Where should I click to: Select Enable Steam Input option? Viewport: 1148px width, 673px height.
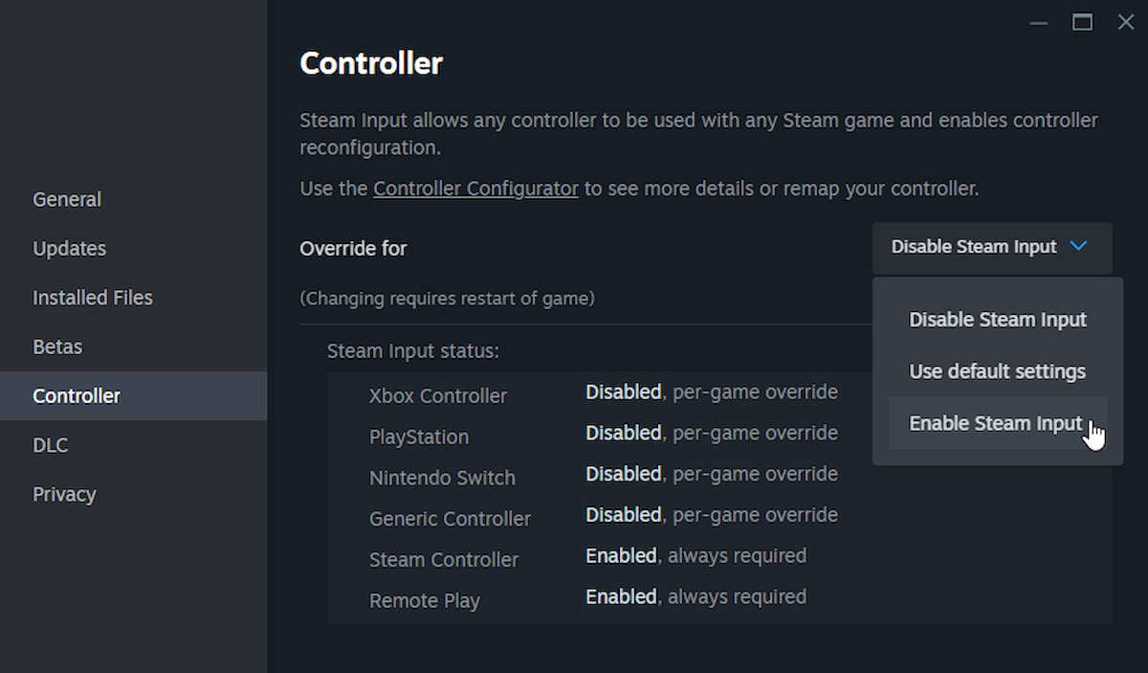point(996,423)
